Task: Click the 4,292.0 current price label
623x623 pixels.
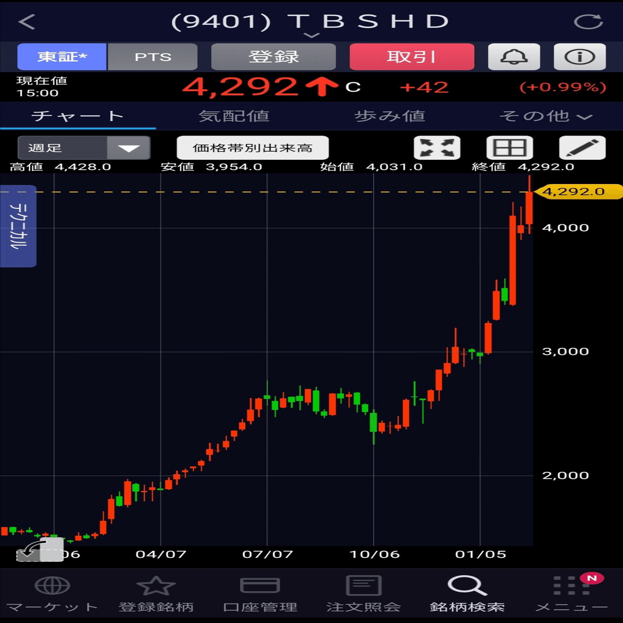Action: [x=577, y=192]
